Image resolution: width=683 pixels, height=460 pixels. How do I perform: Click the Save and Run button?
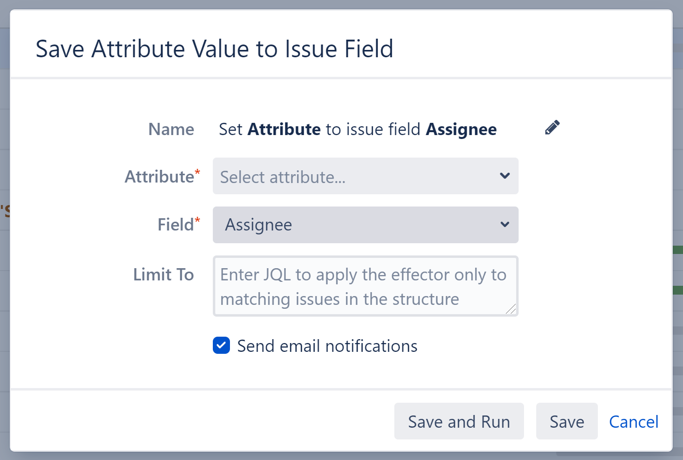[458, 421]
